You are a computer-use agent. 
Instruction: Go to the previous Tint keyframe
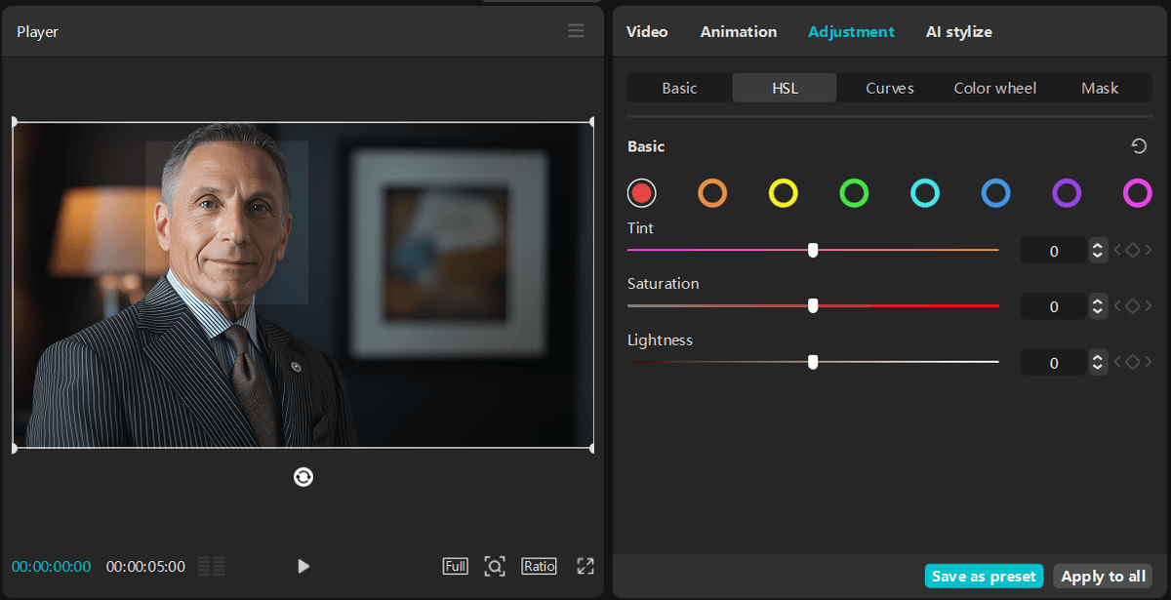(x=1117, y=251)
